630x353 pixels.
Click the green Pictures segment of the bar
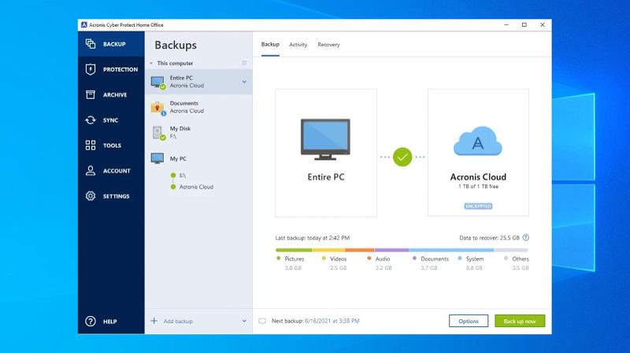(294, 250)
